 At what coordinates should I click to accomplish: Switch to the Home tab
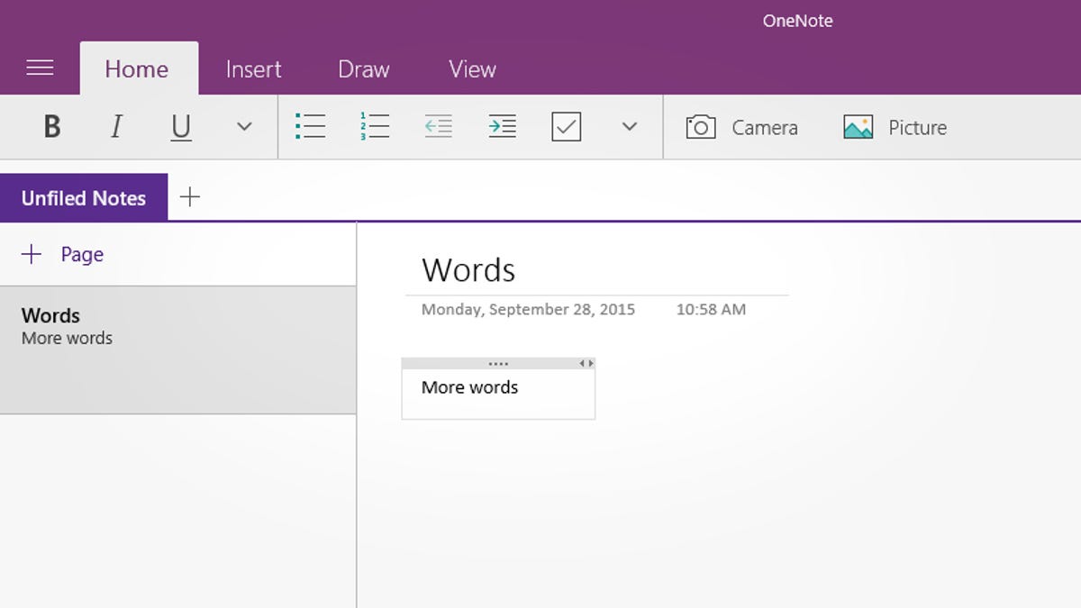pos(137,68)
